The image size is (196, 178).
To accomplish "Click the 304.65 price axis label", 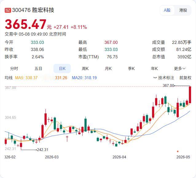I will click(10, 118).
